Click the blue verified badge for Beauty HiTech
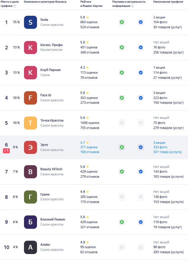Viewport: 188px width, 260px height. [x=141, y=171]
